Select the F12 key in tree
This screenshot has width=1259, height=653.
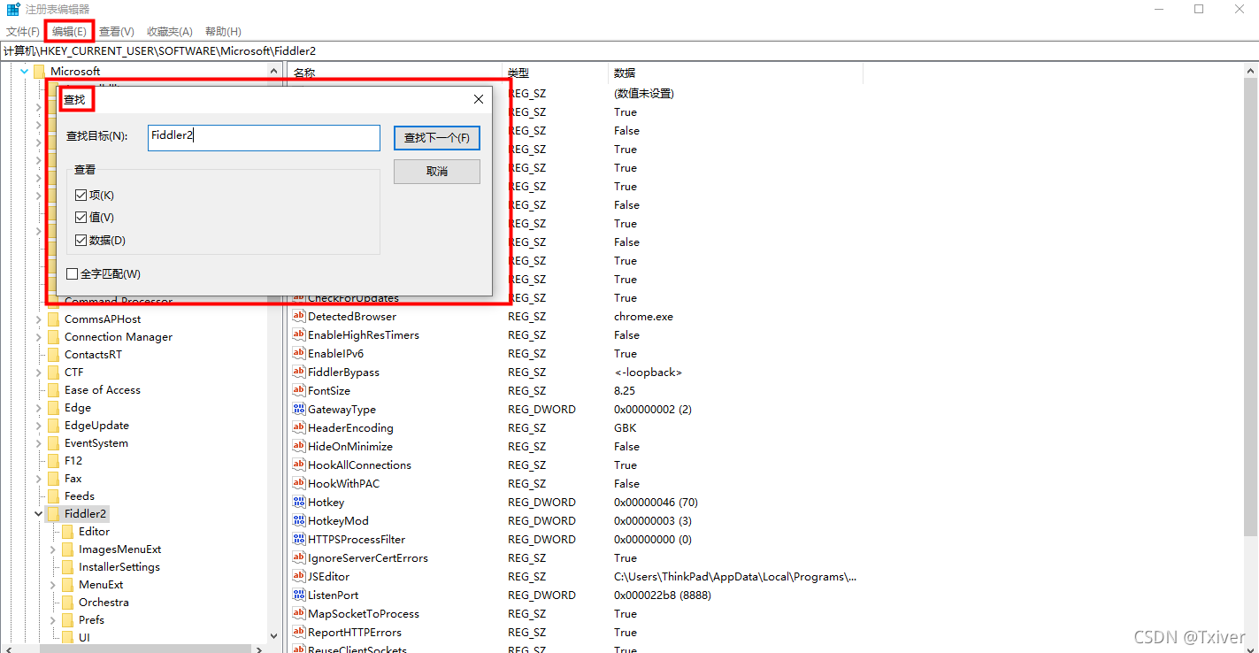(x=73, y=460)
